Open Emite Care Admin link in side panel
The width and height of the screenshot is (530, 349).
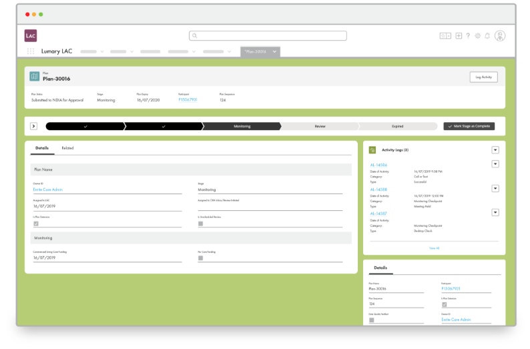tap(456, 319)
